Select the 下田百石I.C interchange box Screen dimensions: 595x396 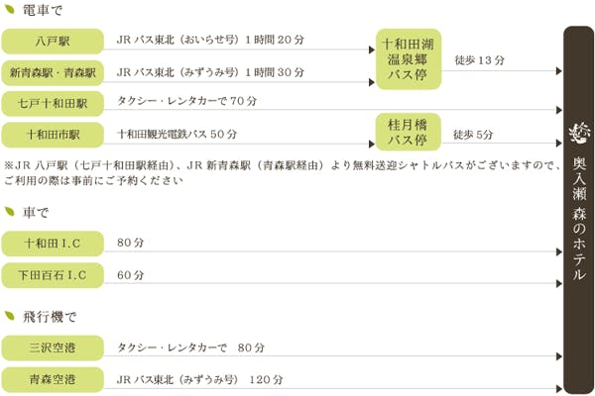click(54, 274)
